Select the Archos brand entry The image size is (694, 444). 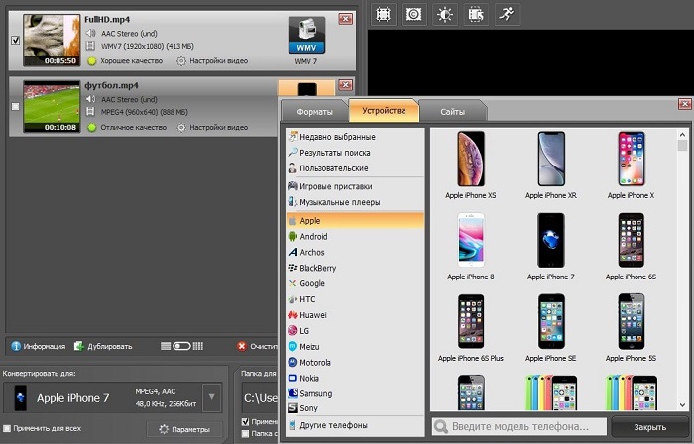point(355,252)
